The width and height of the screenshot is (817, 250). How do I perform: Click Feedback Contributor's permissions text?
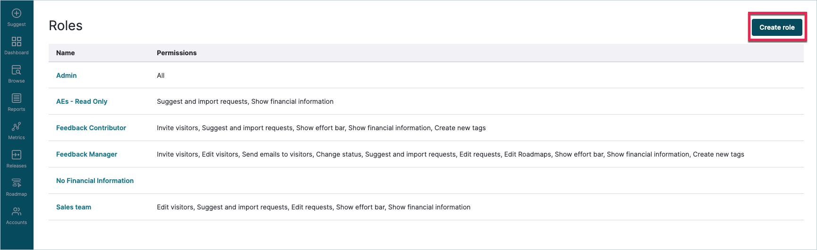321,128
